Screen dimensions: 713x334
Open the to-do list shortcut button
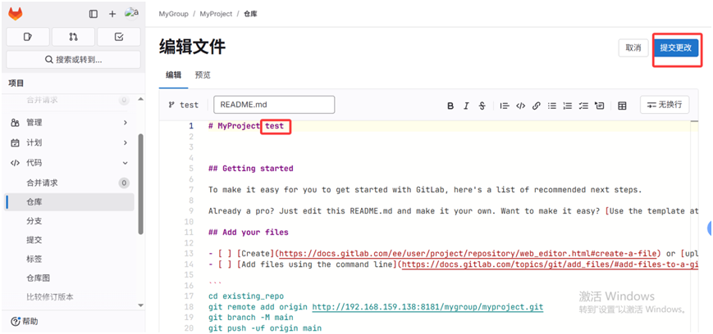(x=119, y=37)
